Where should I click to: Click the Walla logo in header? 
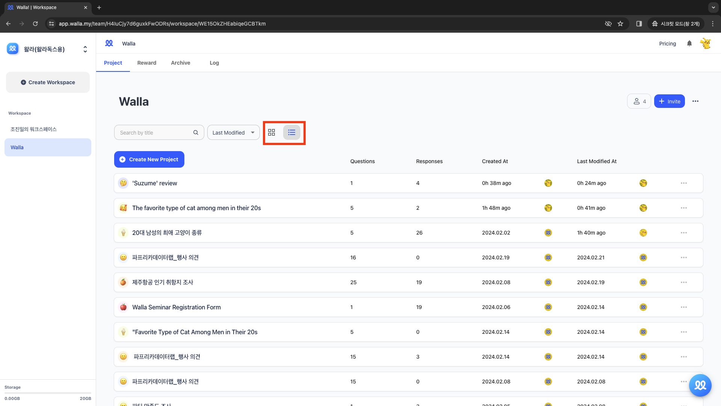pyautogui.click(x=109, y=43)
